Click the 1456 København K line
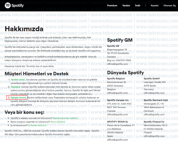Screen dimensions: 178x141 154,107
